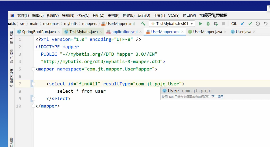Image resolution: width=270 pixels, height=147 pixels.
Task: Close the TestMybatis.java tab
Action: pos(101,32)
